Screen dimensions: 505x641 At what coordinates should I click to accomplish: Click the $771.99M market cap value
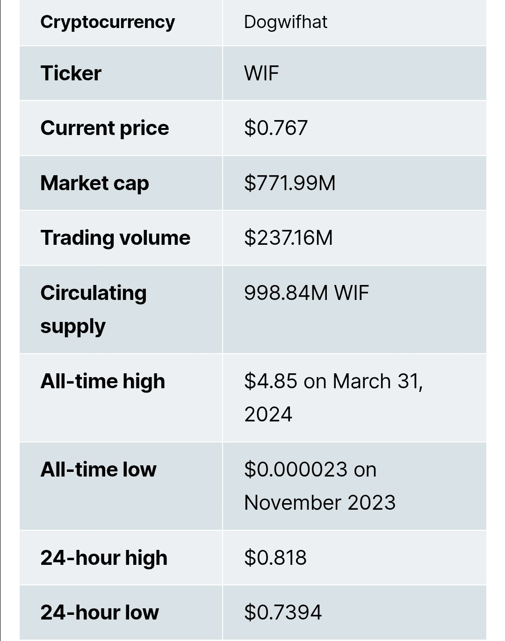click(x=290, y=183)
